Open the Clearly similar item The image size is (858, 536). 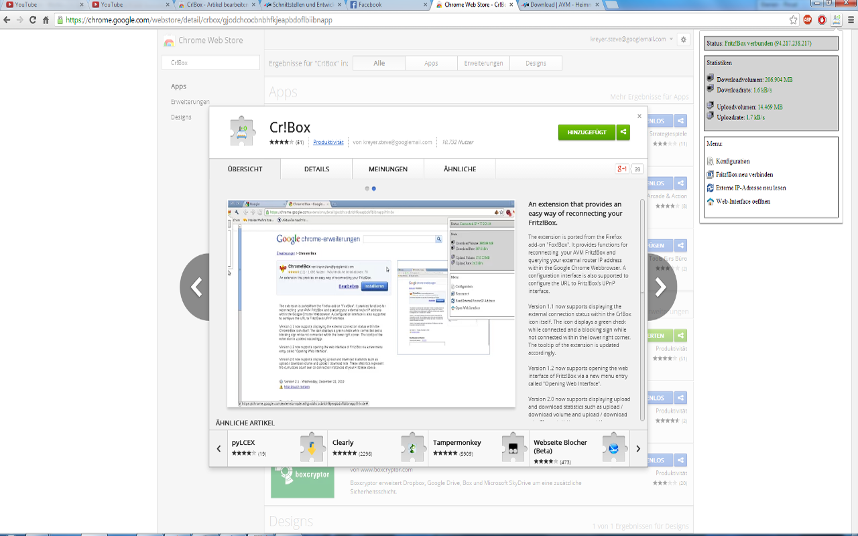(x=378, y=448)
